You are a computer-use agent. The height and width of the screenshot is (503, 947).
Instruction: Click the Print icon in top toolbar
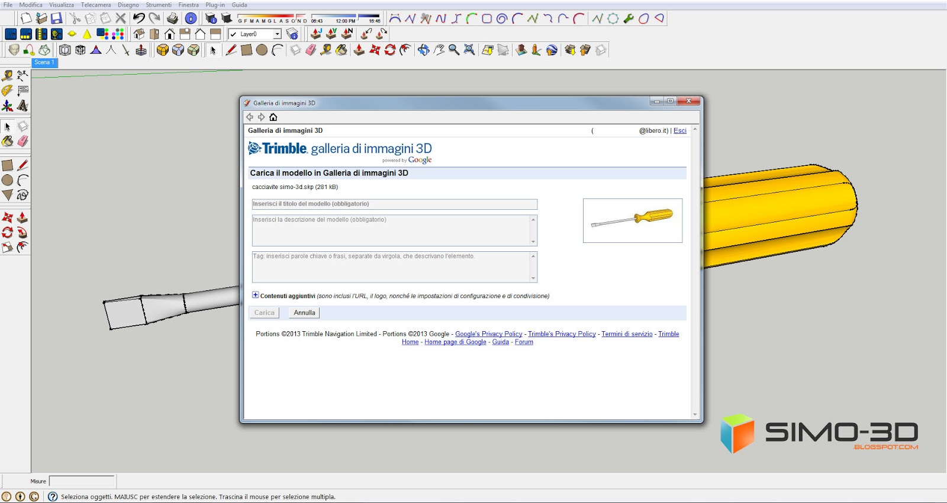(x=172, y=19)
